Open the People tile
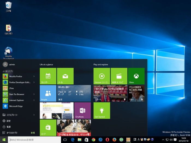Screen dimensions: 191x143 click(48, 93)
